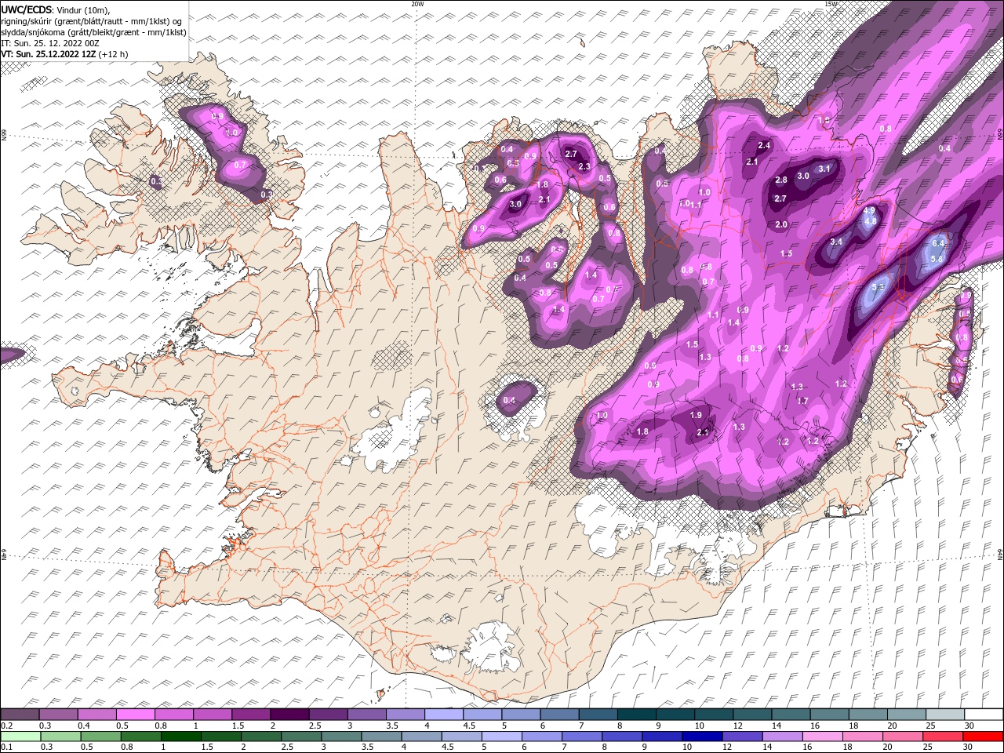Click the '1.9' precipitation value on map
Viewport: 1004px width, 753px height.
pos(696,415)
